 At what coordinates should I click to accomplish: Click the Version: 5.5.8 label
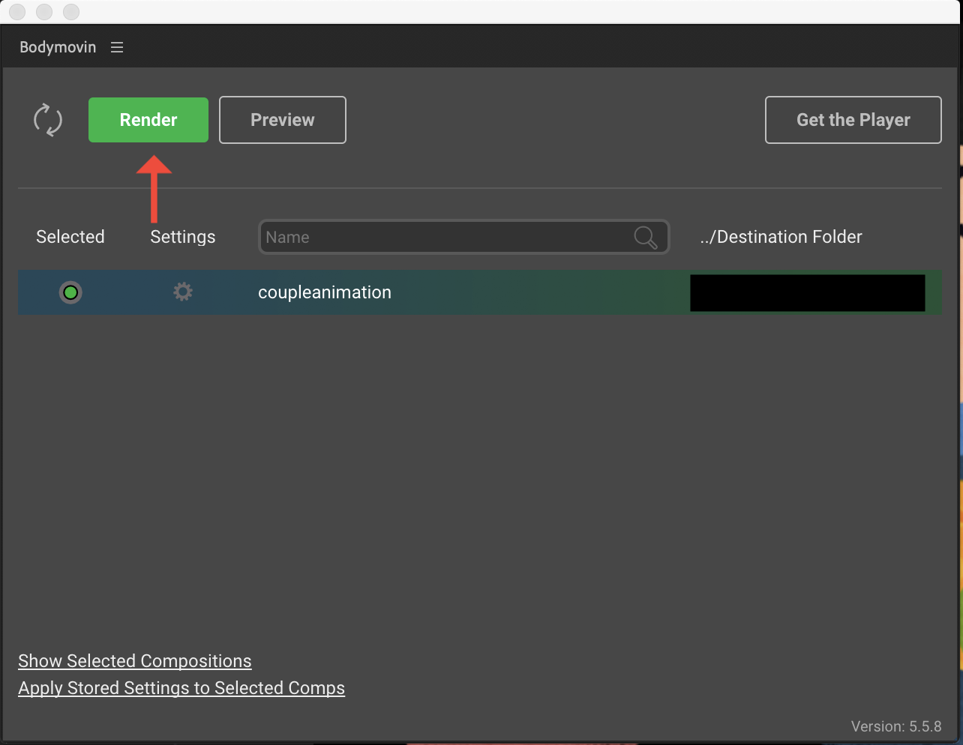(x=896, y=726)
